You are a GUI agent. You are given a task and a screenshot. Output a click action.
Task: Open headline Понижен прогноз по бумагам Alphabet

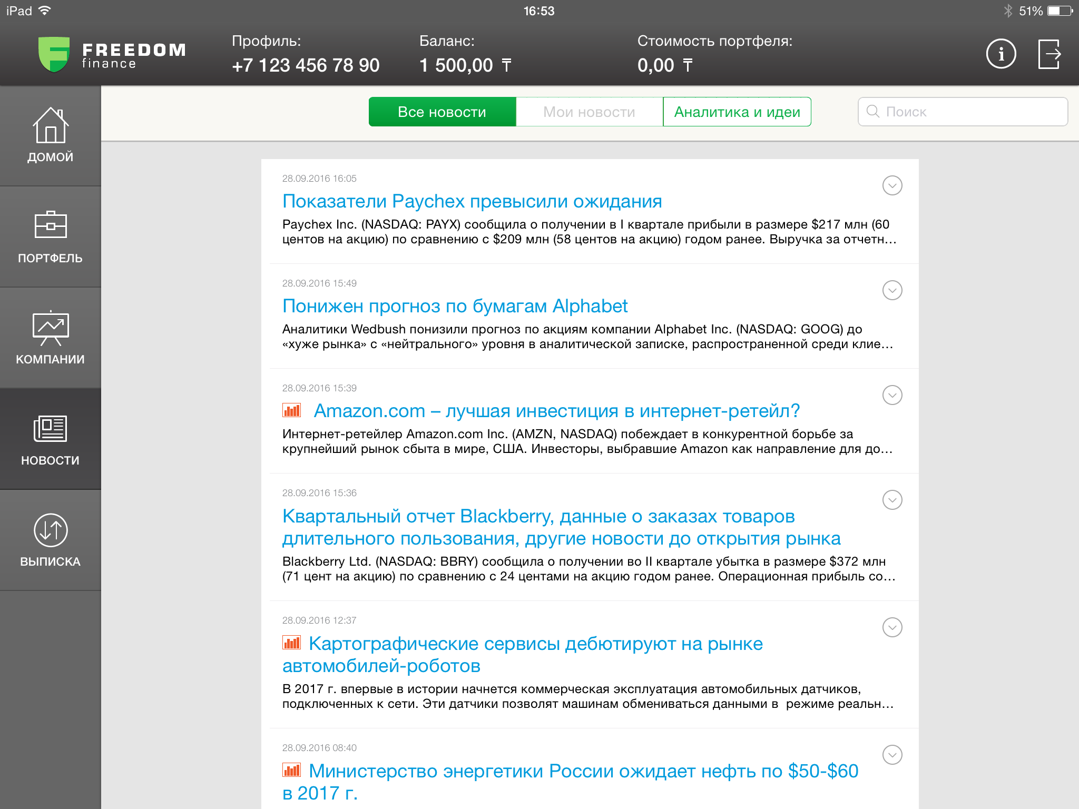click(455, 306)
